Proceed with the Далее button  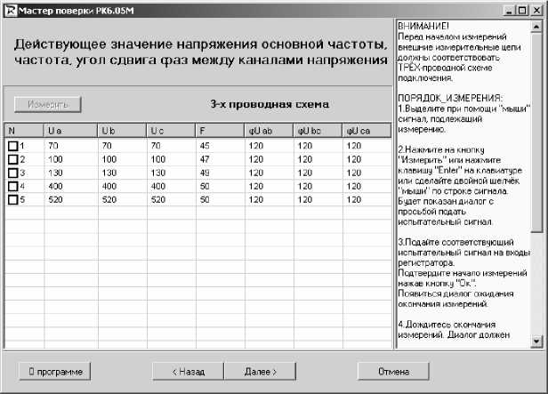click(260, 372)
